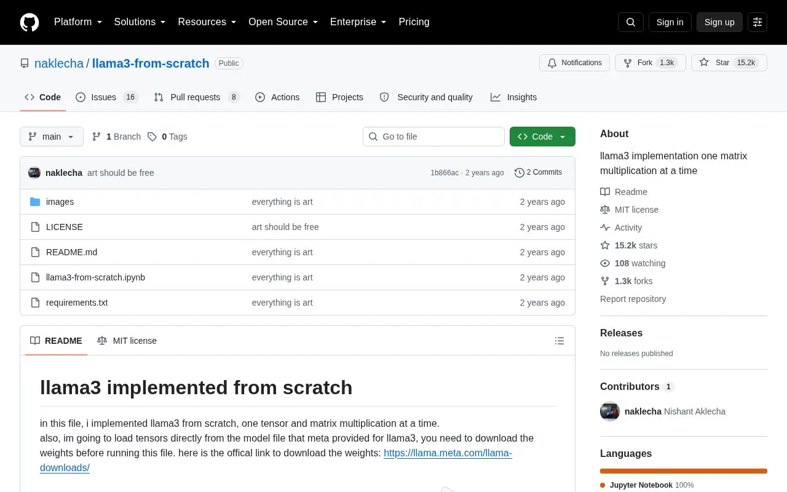The image size is (787, 492).
Task: Fork this repository
Action: 651,63
